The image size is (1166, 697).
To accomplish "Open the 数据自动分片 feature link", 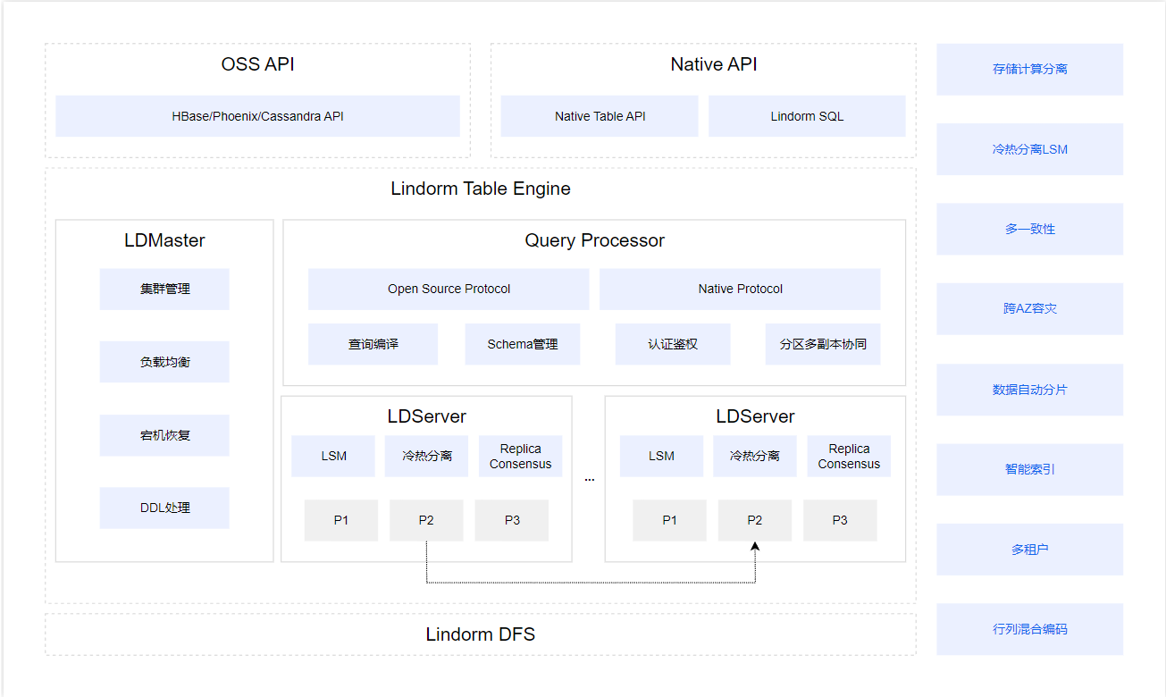I will pyautogui.click(x=1030, y=390).
